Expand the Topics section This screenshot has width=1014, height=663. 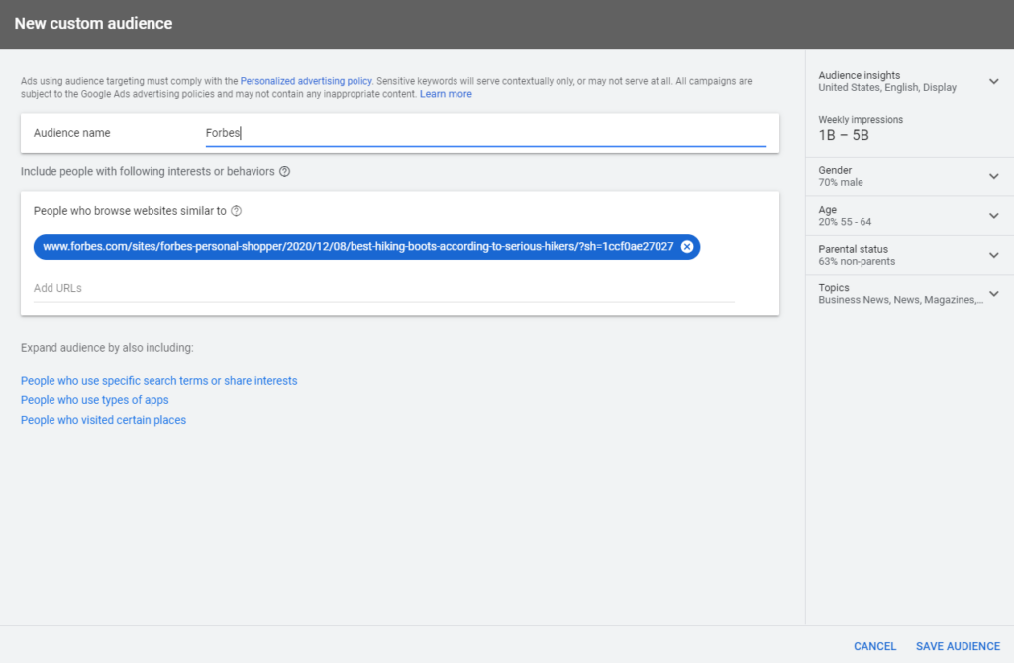tap(994, 294)
